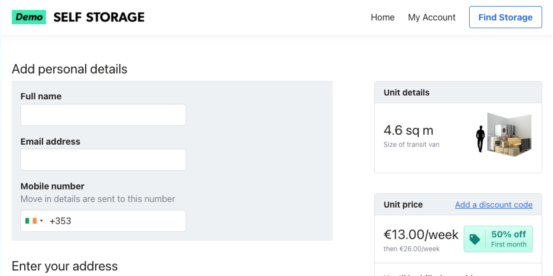Click the SELF STORAGE logo text
553x276 pixels.
(99, 17)
